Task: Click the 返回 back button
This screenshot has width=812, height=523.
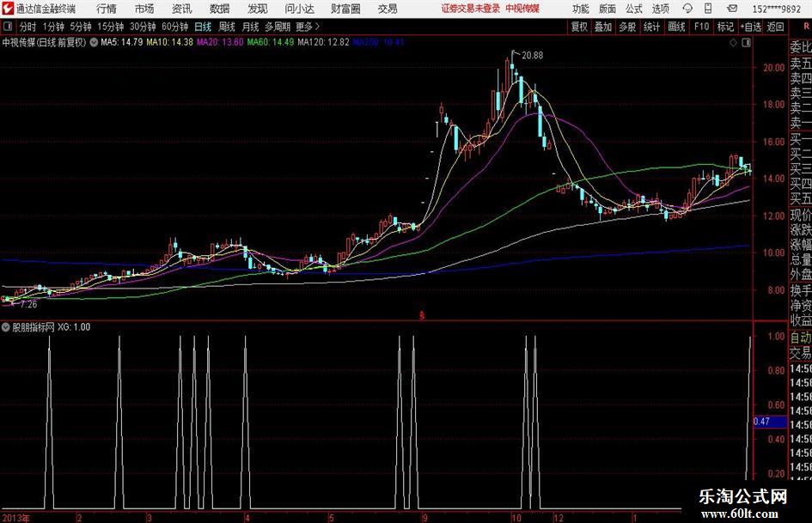Action: pos(775,27)
